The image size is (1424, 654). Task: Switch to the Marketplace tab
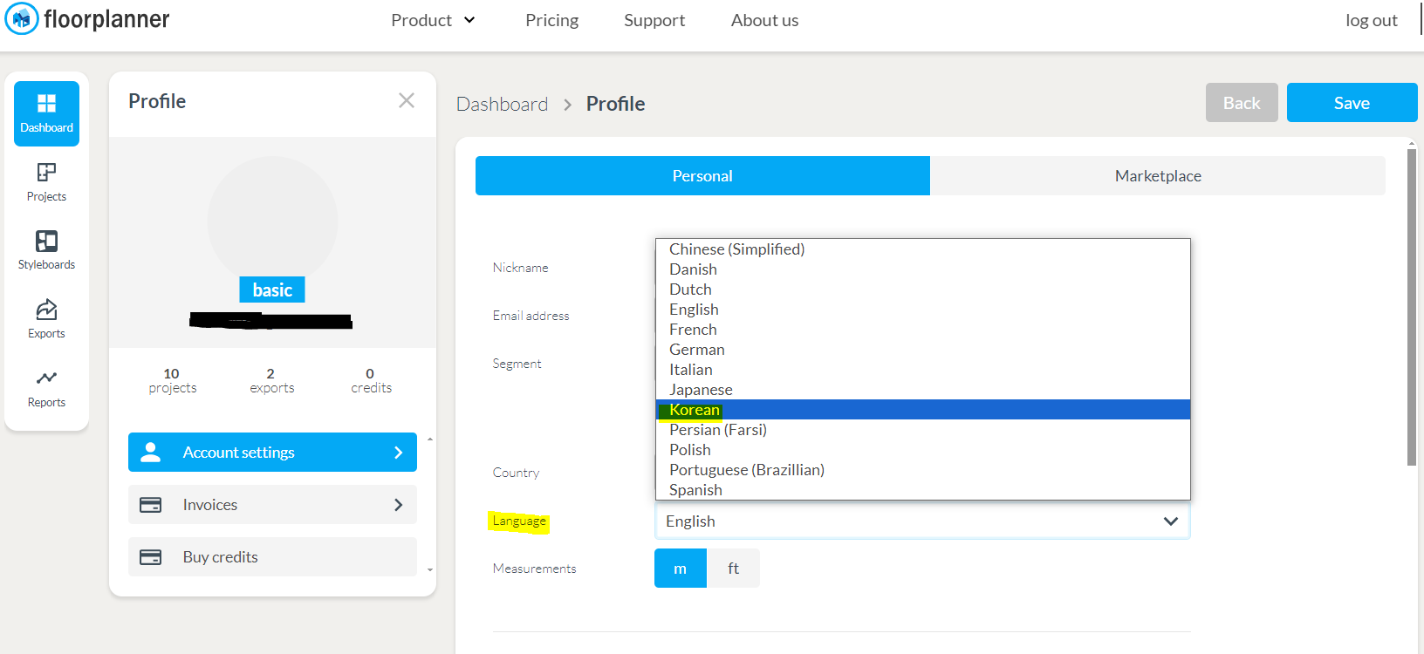tap(1158, 176)
